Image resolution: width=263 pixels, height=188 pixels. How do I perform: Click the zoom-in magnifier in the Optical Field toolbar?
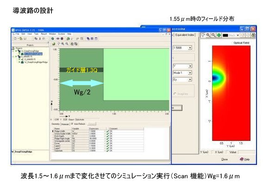208,35
